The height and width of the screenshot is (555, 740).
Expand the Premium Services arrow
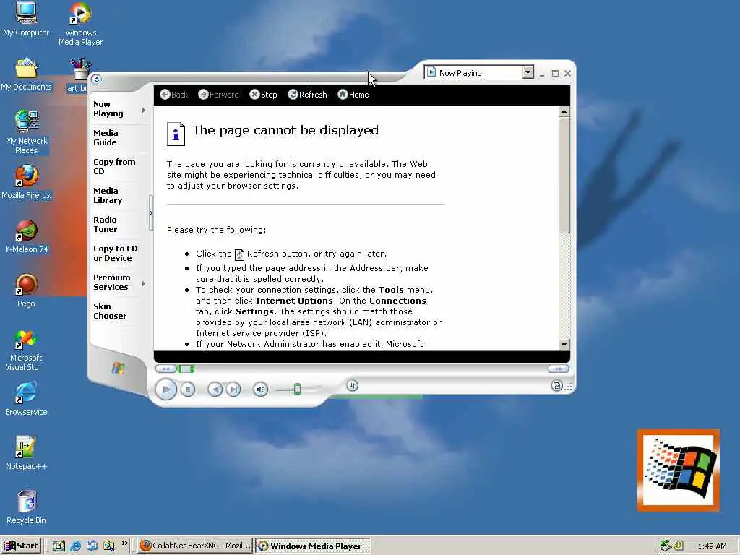(144, 283)
